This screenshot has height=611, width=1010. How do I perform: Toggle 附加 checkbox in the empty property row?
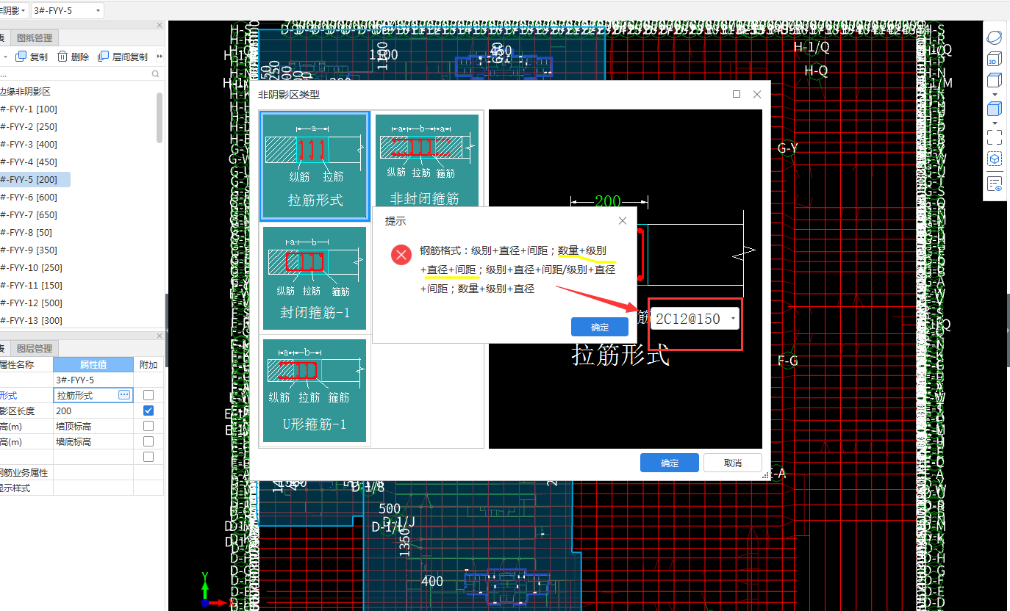[148, 457]
